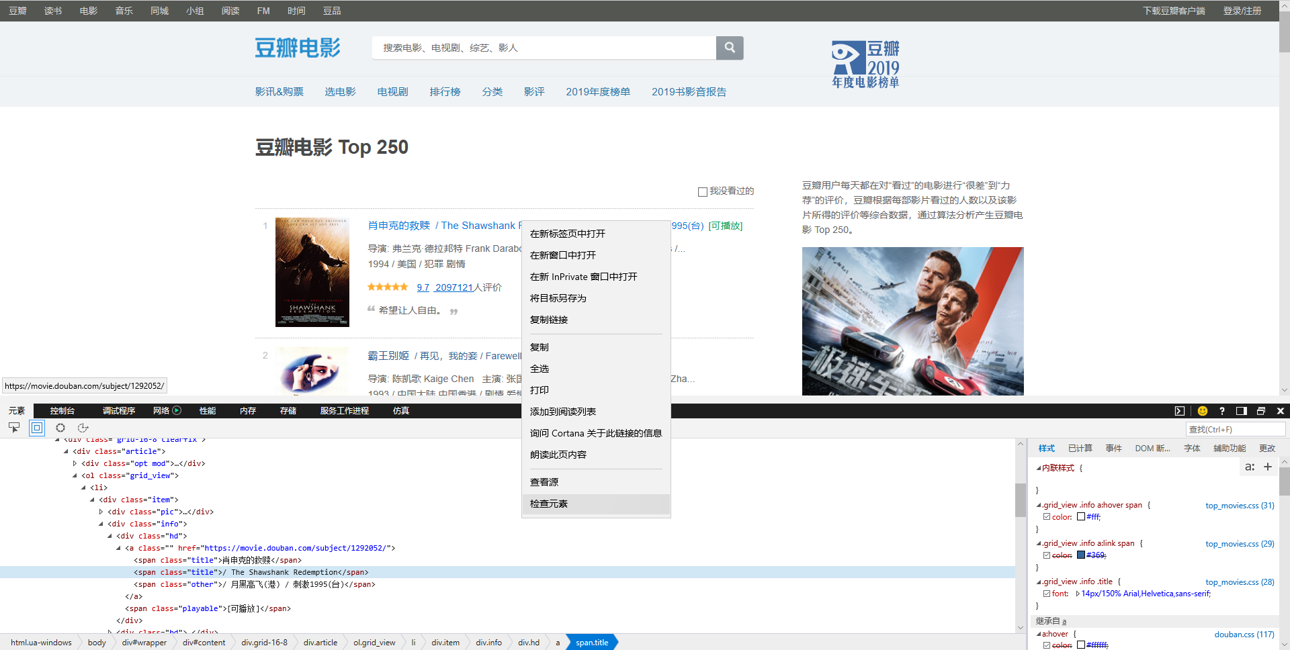Viewport: 1290px width, 650px height.
Task: Click the white #fff color swatch in a:hover span rule
Action: click(1081, 517)
